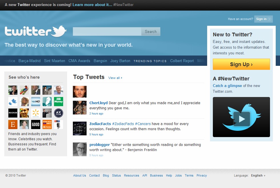Screen dimensions: 280x188
Task: Follow the 'Learn more about it...' link
Action: click(x=92, y=5)
